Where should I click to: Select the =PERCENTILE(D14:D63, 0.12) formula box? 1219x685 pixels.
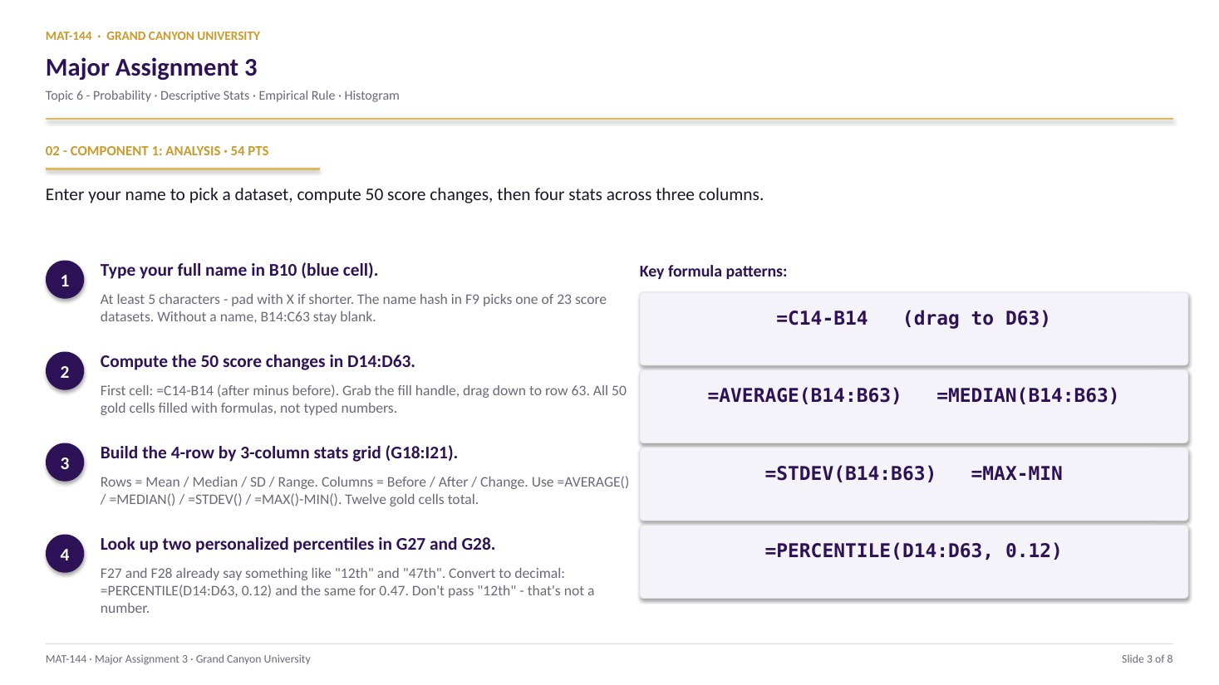click(x=914, y=562)
